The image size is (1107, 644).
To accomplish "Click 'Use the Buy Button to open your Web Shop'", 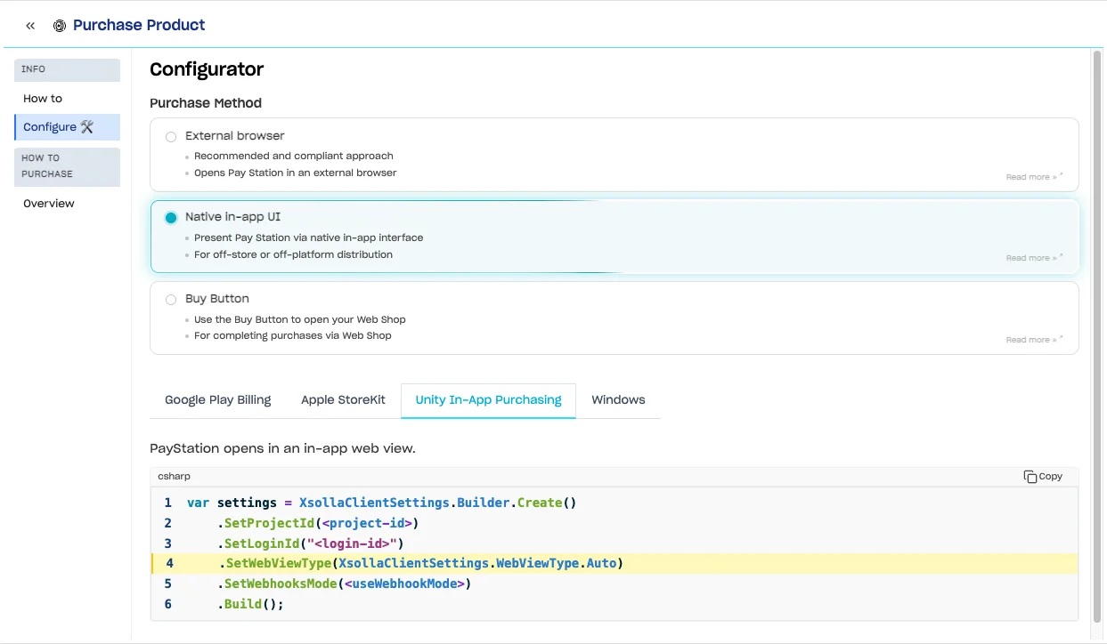I will click(x=300, y=319).
